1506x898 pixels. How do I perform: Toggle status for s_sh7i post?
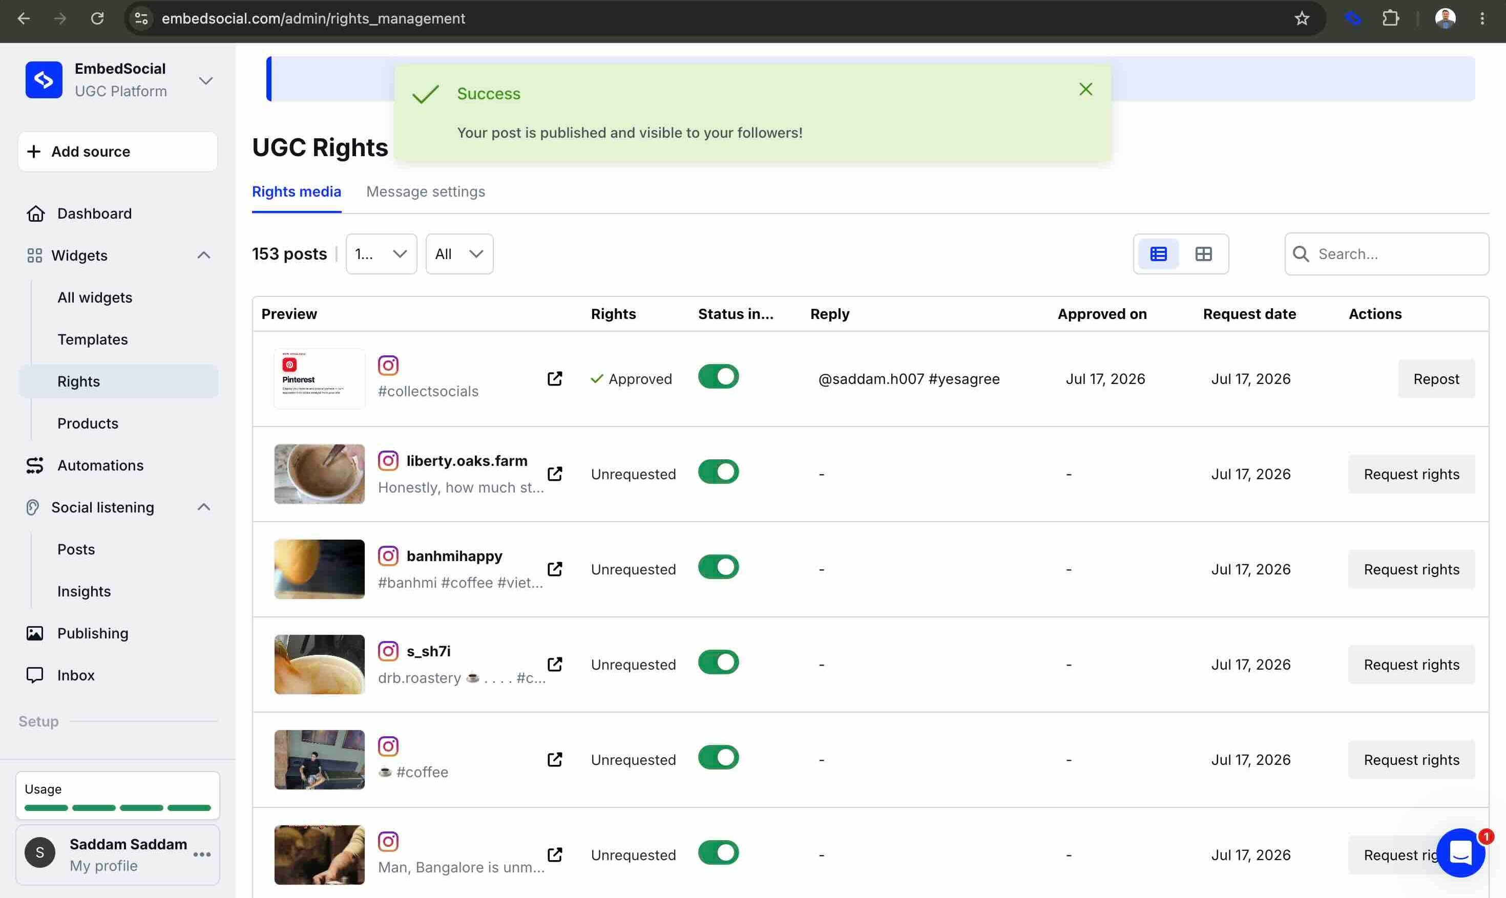tap(719, 662)
